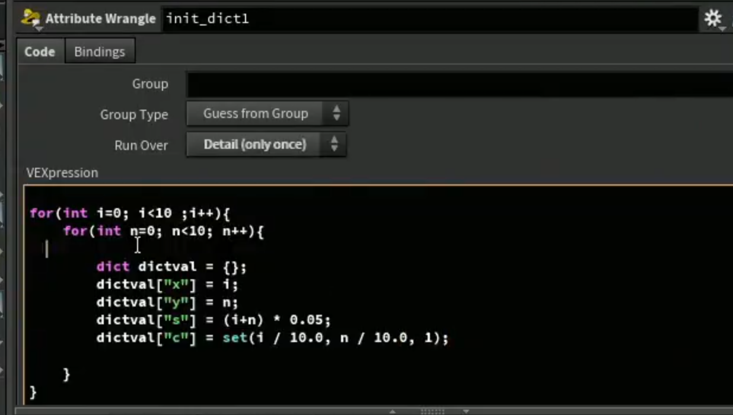Click the VEXpression parameter label

coord(62,173)
